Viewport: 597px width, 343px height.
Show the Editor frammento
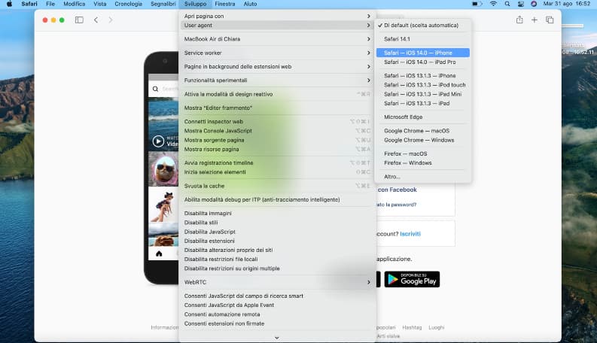point(277,108)
